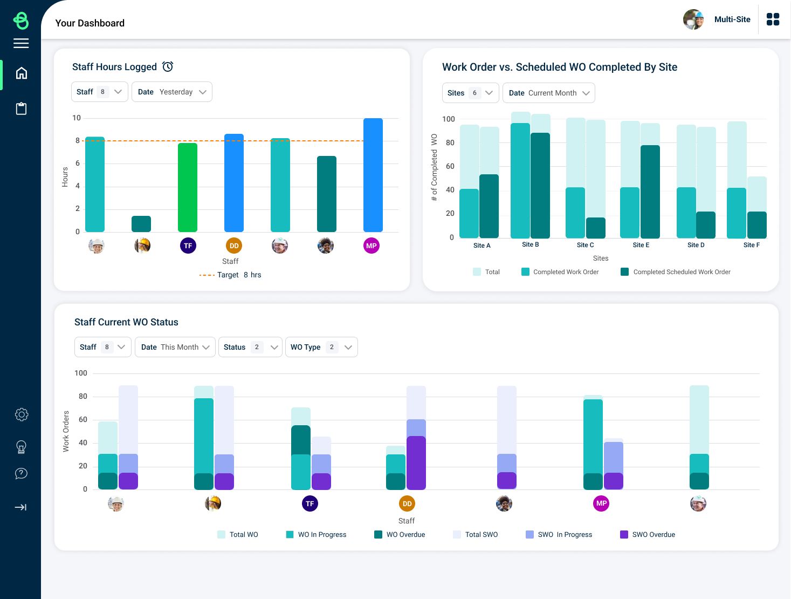Viewport: 791px width, 599px height.
Task: Click the green app logo in sidebar
Action: click(21, 21)
